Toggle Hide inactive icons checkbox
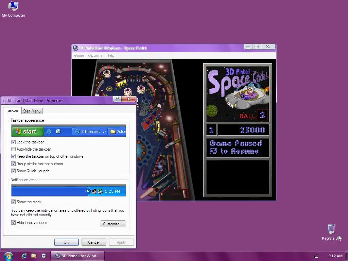This screenshot has width=348, height=261. tap(13, 222)
